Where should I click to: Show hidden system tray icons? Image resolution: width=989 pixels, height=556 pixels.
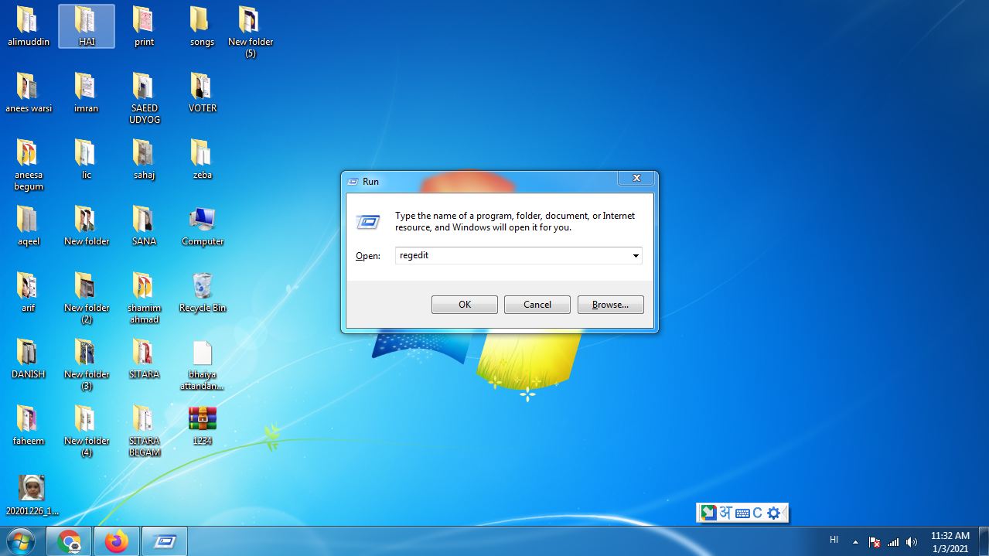855,541
